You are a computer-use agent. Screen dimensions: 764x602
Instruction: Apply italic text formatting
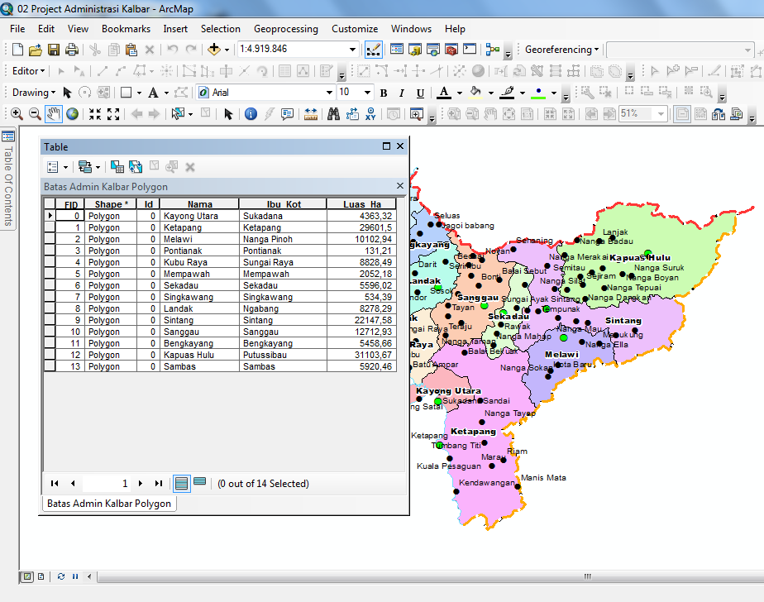click(x=402, y=93)
